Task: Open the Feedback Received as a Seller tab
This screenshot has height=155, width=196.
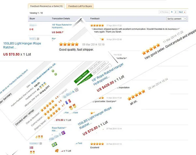Action: click(x=46, y=6)
